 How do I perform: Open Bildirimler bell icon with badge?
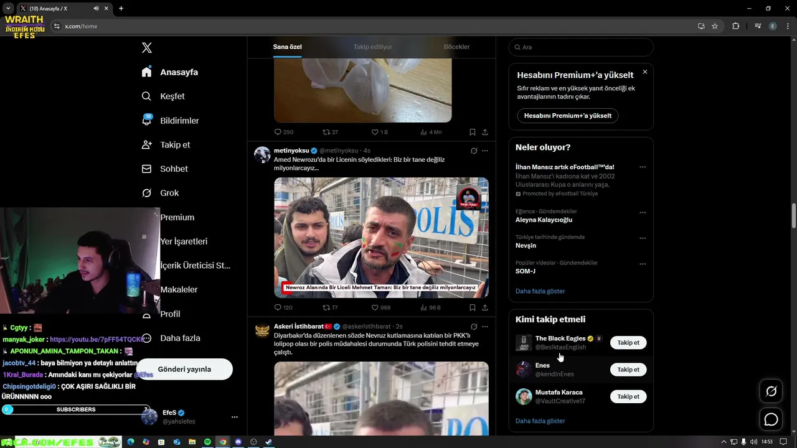pos(147,120)
